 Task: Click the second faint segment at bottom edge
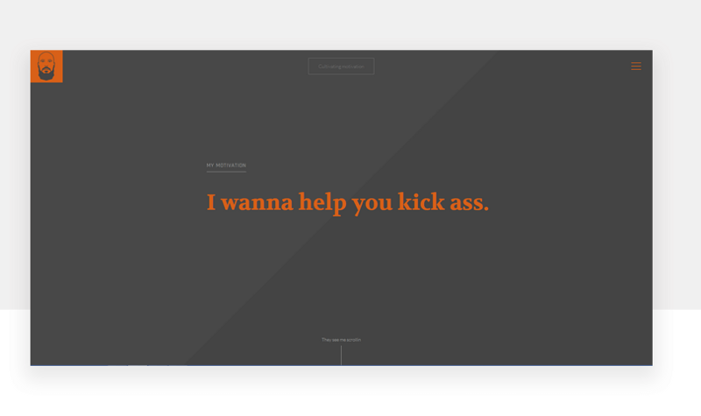click(138, 365)
